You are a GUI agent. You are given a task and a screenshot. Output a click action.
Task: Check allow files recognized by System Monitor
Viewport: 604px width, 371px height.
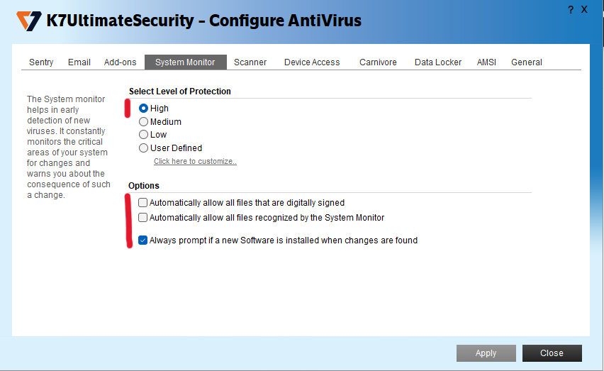143,218
